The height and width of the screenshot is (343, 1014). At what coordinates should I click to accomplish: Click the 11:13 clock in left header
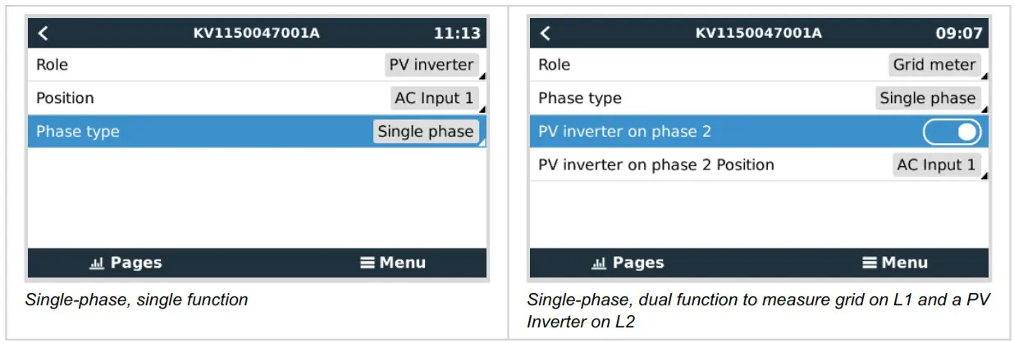coord(456,34)
